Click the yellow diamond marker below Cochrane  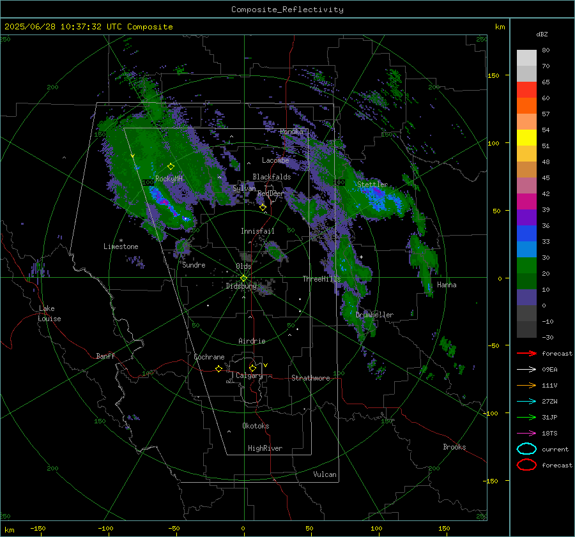tap(219, 368)
